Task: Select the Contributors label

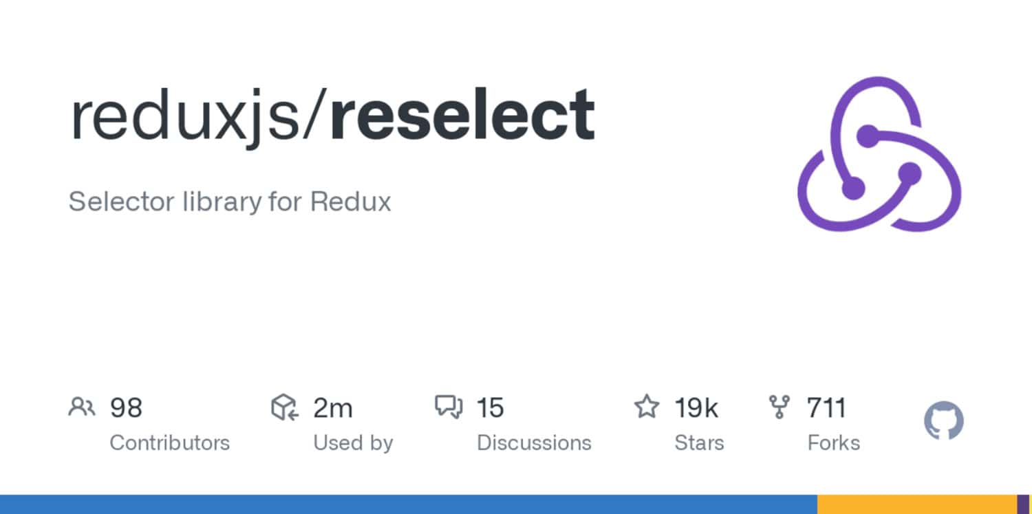Action: coord(169,442)
